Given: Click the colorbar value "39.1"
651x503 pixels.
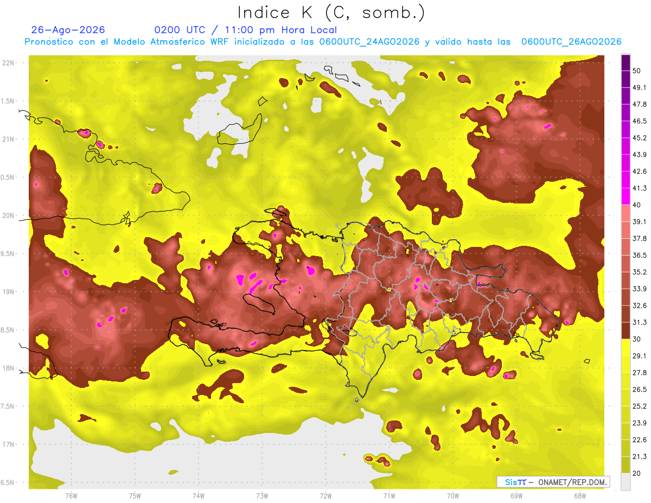Looking at the screenshot, I should click(x=640, y=221).
